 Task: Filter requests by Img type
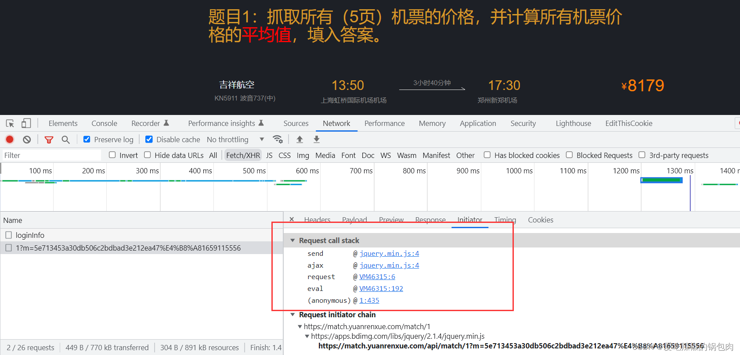[x=303, y=155]
